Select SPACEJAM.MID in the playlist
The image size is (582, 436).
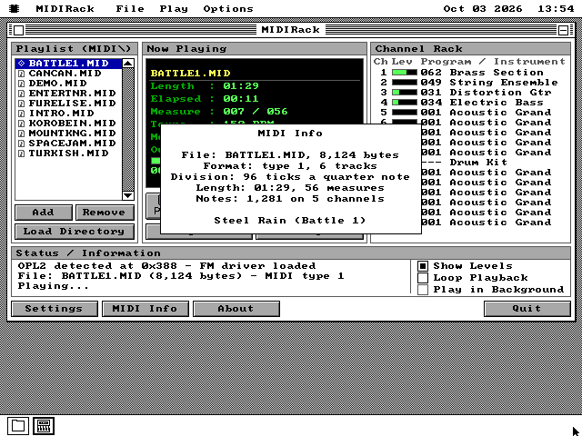pyautogui.click(x=69, y=144)
